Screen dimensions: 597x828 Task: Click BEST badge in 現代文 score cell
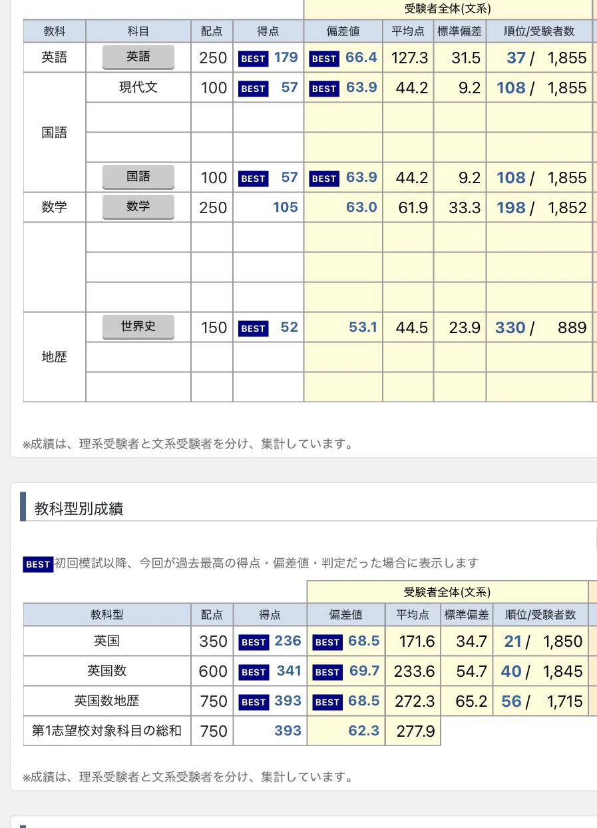(x=253, y=89)
